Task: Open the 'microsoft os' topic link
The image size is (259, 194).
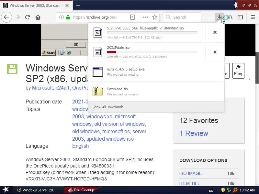Action: pyautogui.click(x=116, y=132)
